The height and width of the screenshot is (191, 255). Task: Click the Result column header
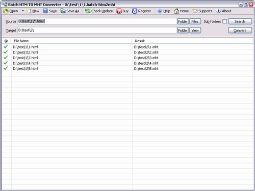pyautogui.click(x=193, y=41)
